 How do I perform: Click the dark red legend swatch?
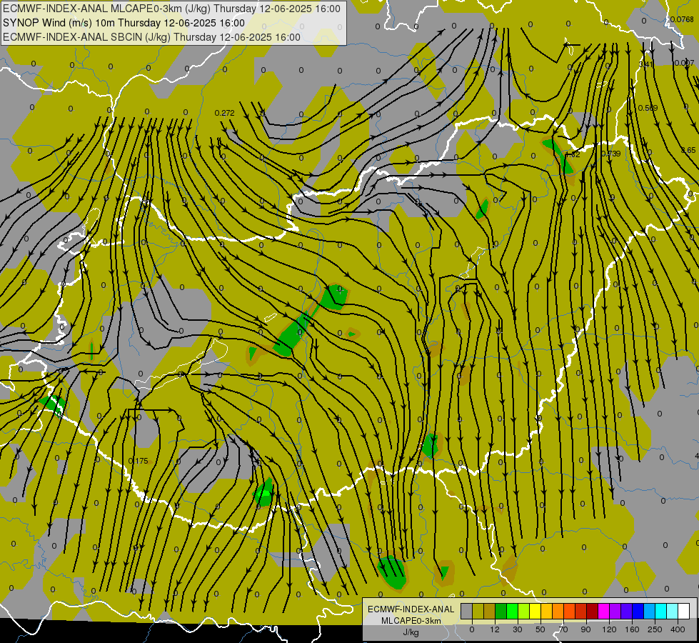[593, 611]
